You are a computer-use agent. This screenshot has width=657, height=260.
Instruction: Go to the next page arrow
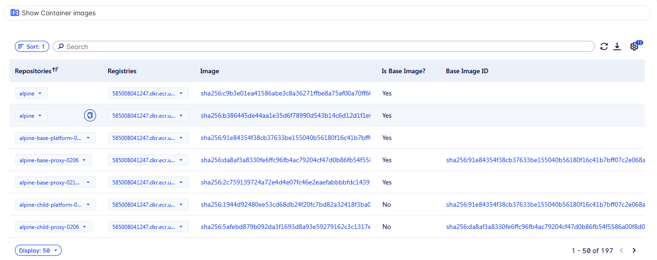634,250
